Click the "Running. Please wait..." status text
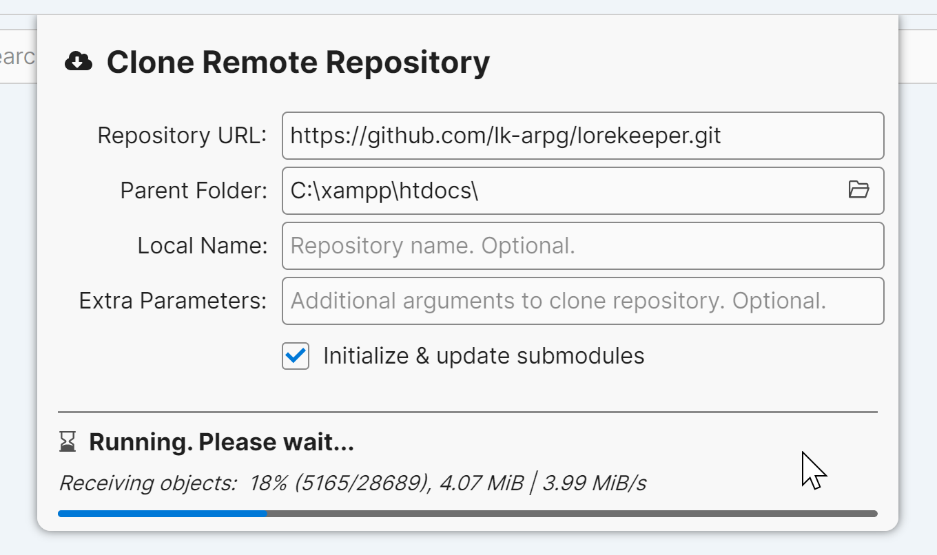Image resolution: width=937 pixels, height=555 pixels. [221, 442]
